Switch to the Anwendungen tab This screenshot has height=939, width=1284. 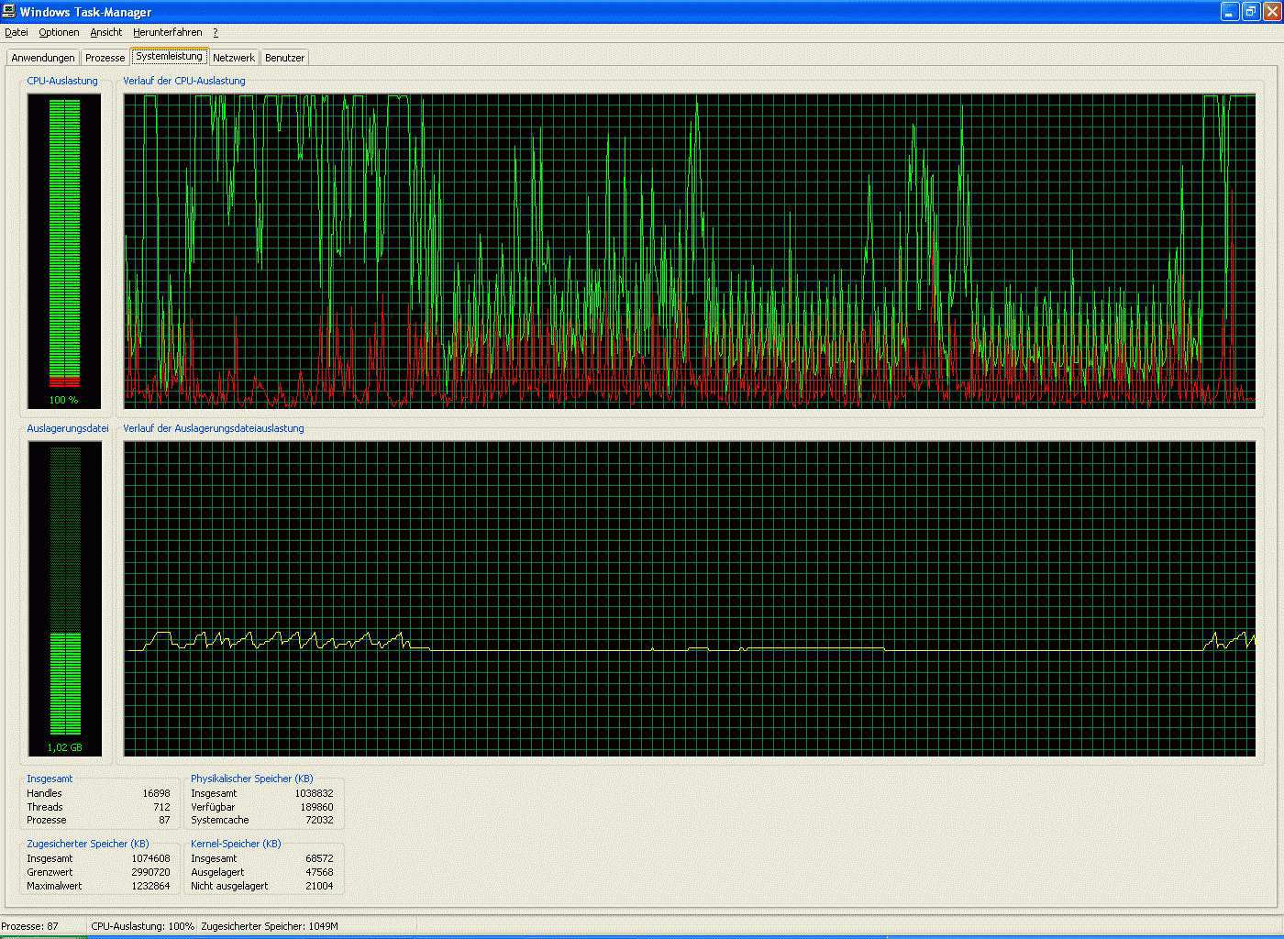pyautogui.click(x=43, y=58)
